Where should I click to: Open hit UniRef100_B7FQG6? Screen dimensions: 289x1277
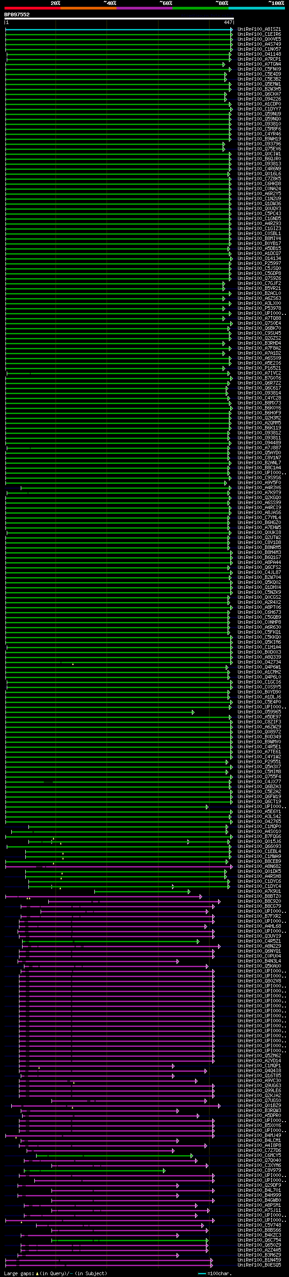(x=259, y=837)
